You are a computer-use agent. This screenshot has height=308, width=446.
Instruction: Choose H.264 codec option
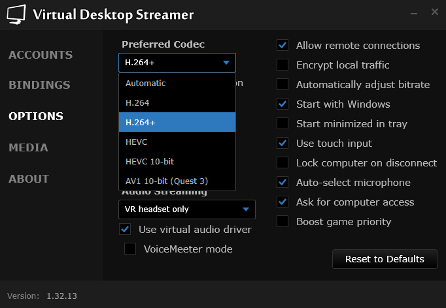click(177, 102)
